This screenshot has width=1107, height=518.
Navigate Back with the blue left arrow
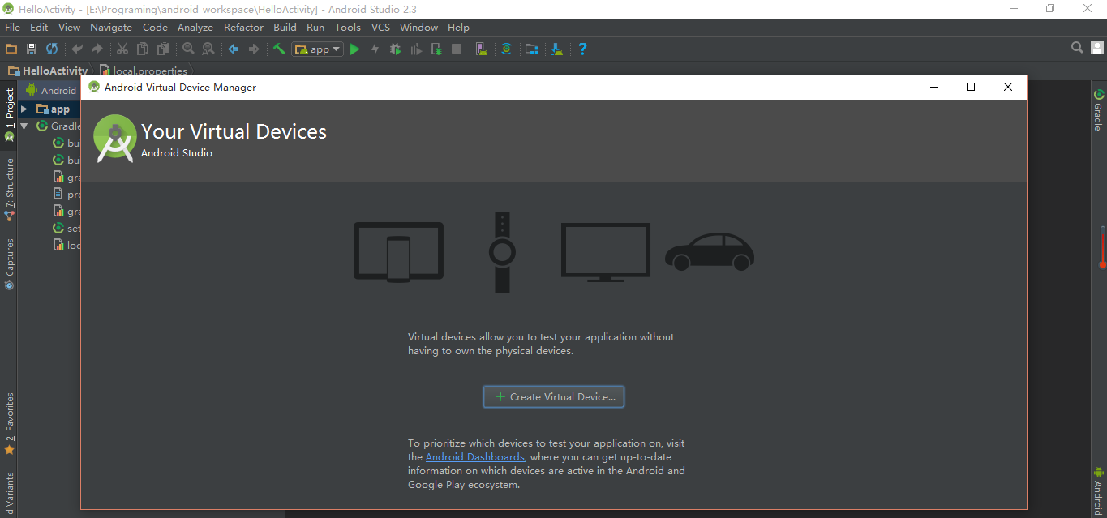click(234, 49)
